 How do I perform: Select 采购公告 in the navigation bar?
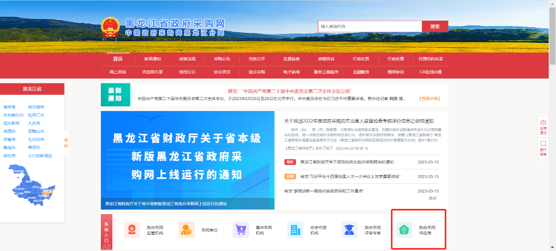coord(222,59)
